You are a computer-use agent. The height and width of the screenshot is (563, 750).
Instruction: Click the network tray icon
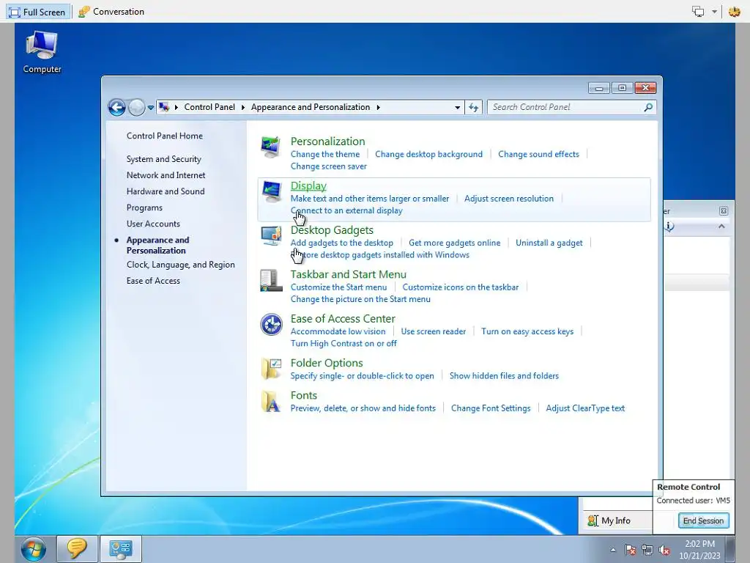[x=647, y=550]
